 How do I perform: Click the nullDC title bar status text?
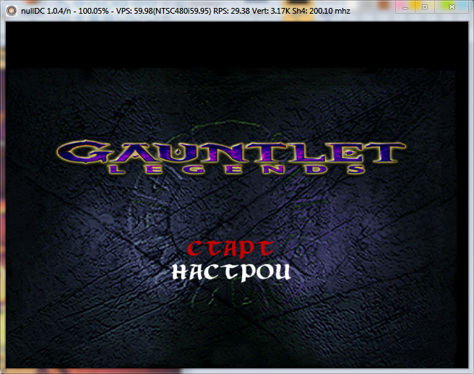tap(185, 11)
